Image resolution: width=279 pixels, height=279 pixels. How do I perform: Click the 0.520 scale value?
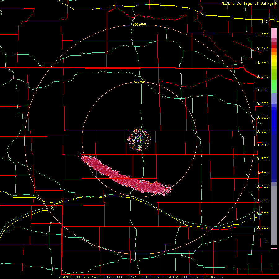(263, 159)
